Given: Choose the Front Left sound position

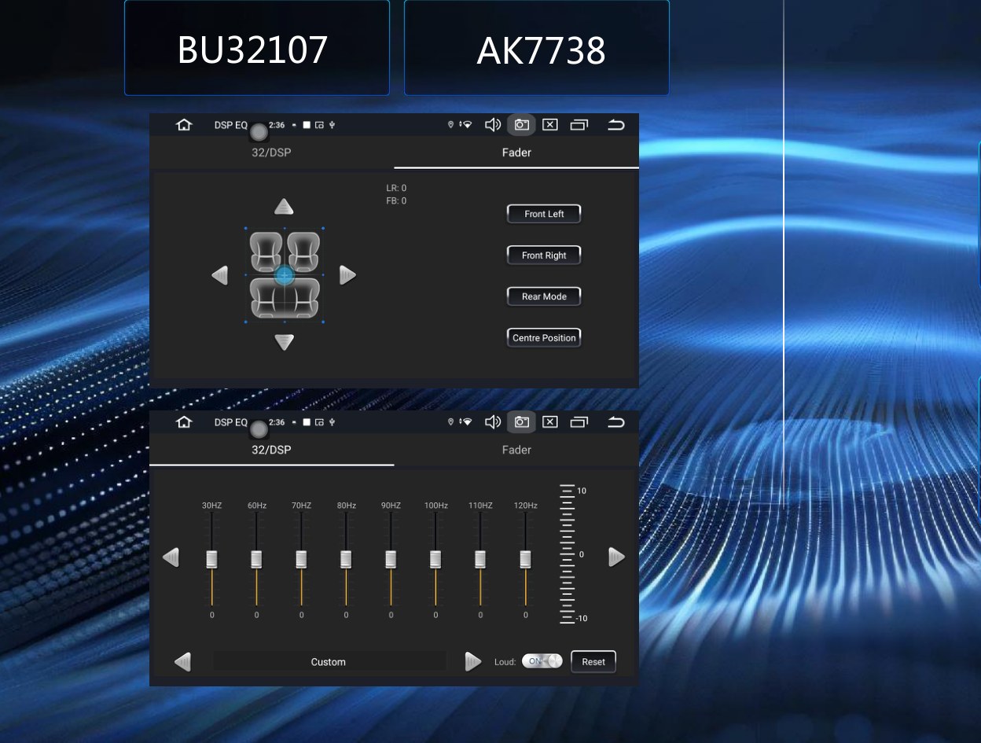Looking at the screenshot, I should (544, 214).
